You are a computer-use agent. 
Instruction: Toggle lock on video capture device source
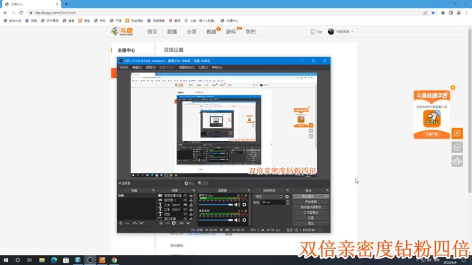tap(191, 196)
